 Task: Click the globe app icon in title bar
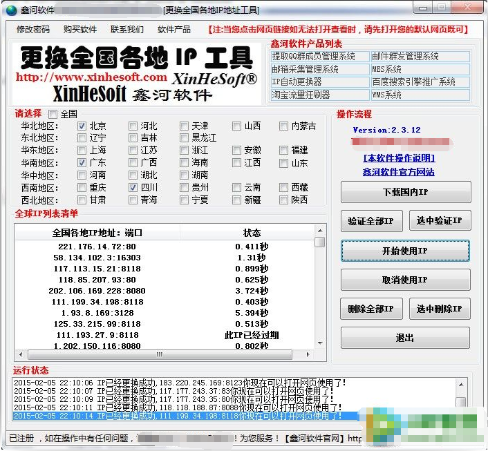click(11, 10)
